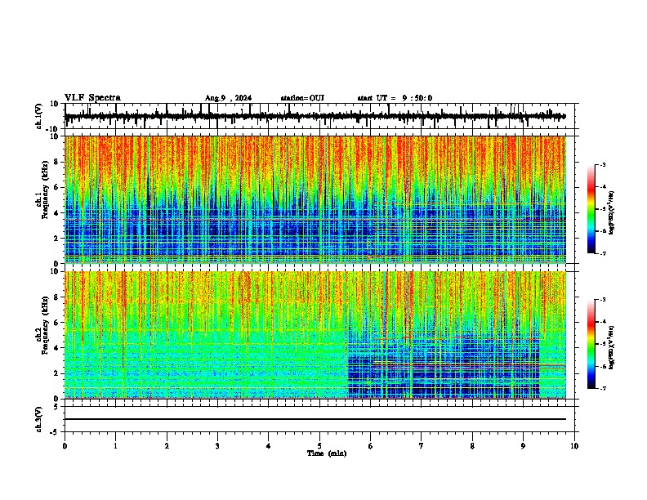Click the "9" minute tick label
The image size is (647, 500).
click(523, 446)
